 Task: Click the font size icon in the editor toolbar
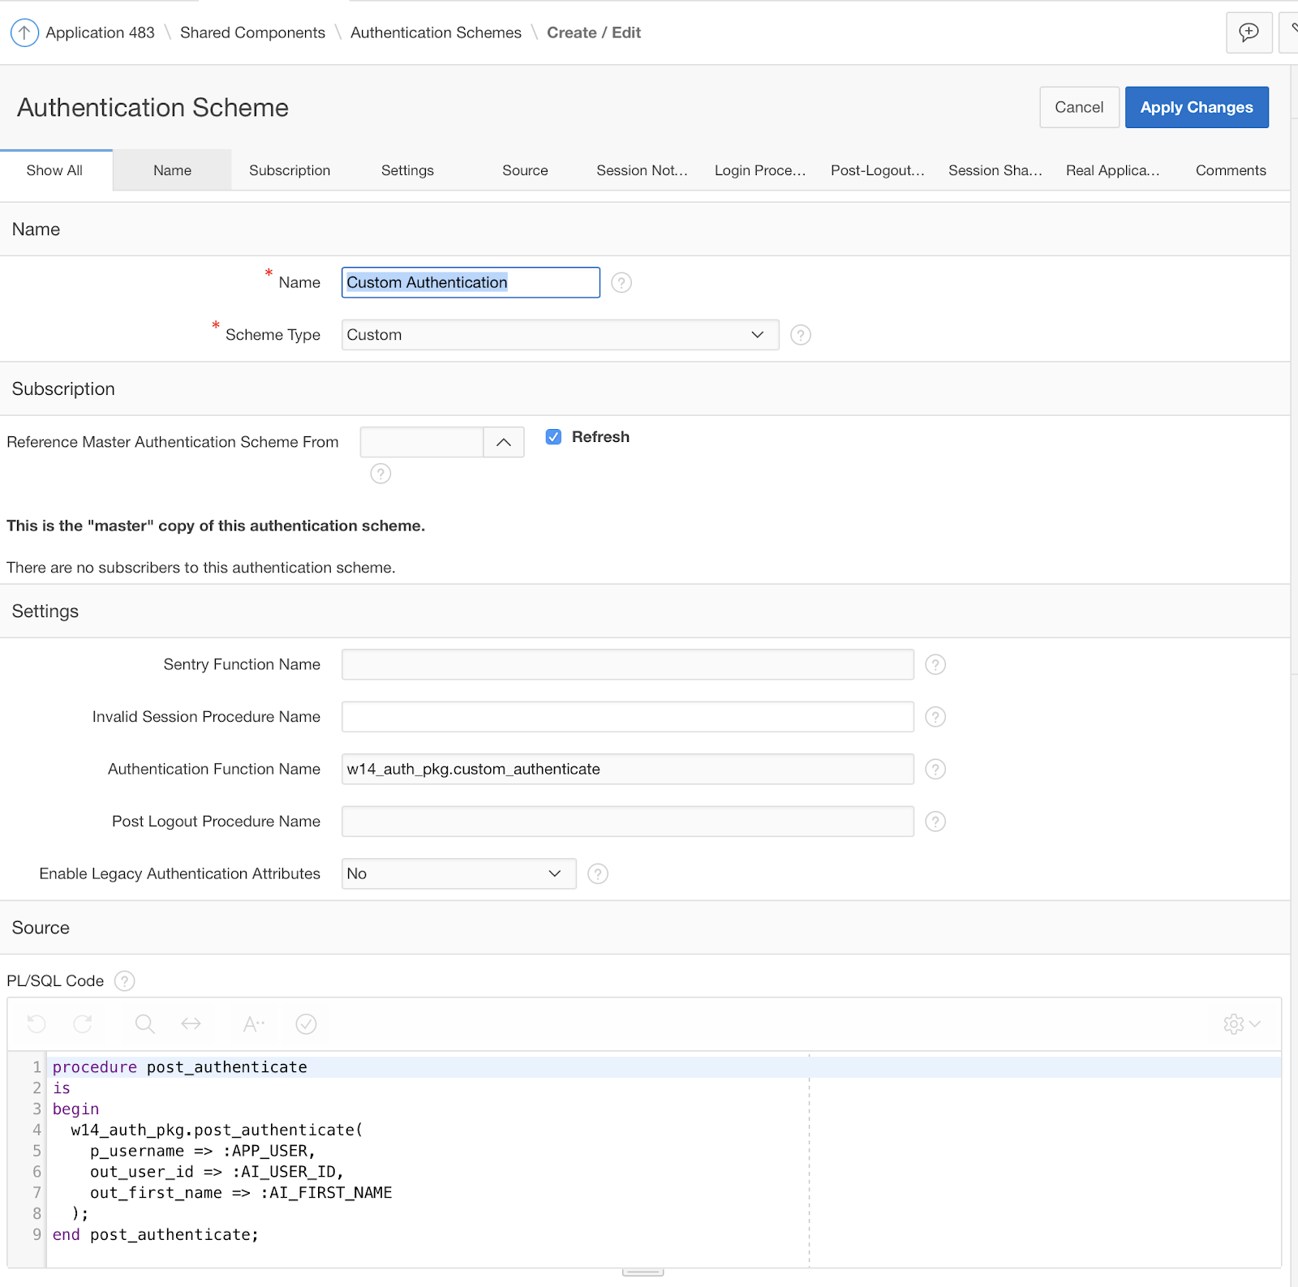(253, 1024)
